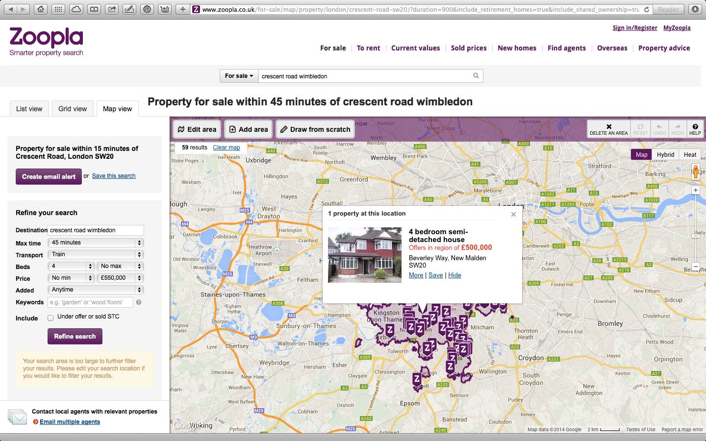The height and width of the screenshot is (441, 706).
Task: Open the No min Price dropdown
Action: point(71,278)
